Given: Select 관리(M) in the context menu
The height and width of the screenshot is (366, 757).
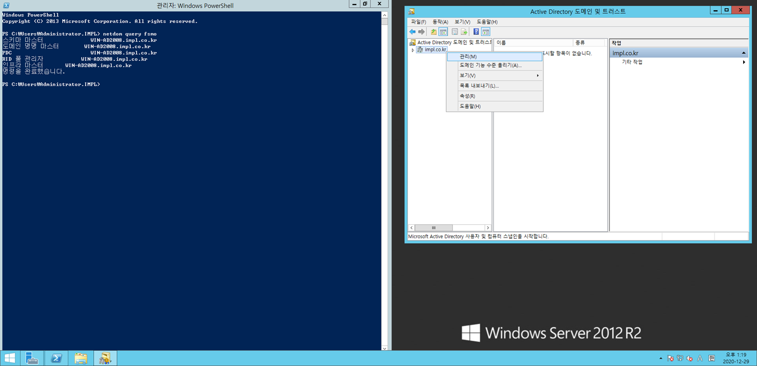Looking at the screenshot, I should coord(494,57).
